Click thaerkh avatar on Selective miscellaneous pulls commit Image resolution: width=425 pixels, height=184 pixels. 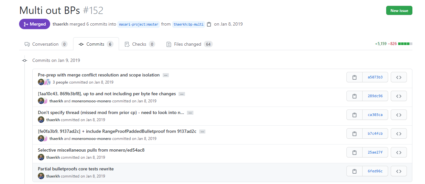[41, 157]
